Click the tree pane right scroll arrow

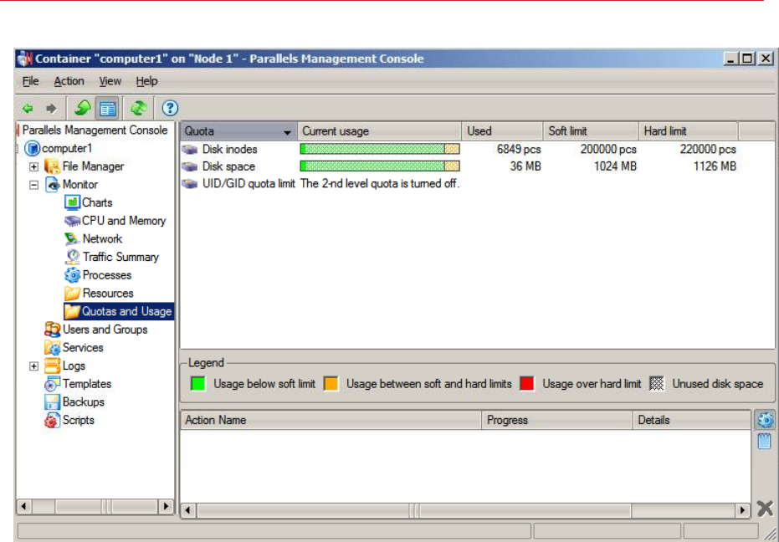coord(166,507)
